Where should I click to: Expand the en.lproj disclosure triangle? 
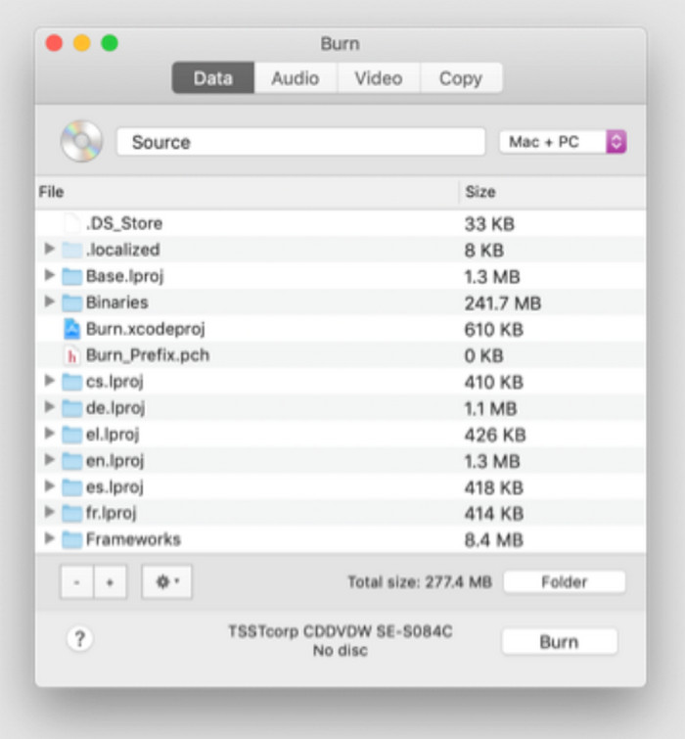click(x=50, y=459)
